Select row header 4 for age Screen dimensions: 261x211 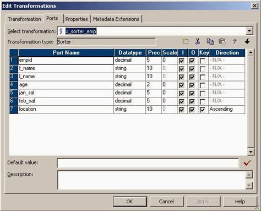14,85
